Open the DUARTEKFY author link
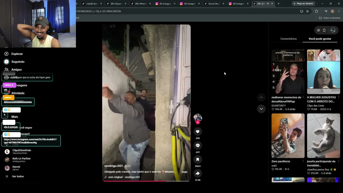The width and height of the screenshot is (343, 193). [278, 106]
